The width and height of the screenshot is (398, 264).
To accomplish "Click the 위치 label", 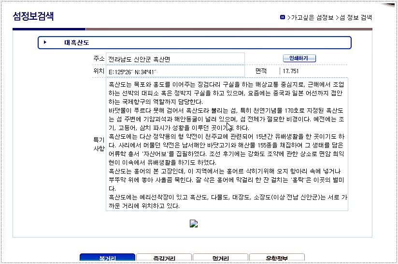I will point(99,71).
